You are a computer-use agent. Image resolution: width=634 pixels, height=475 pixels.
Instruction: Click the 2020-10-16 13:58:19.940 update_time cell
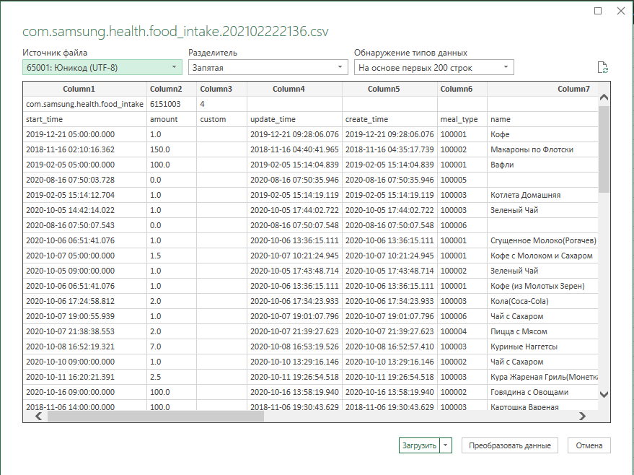pos(294,392)
